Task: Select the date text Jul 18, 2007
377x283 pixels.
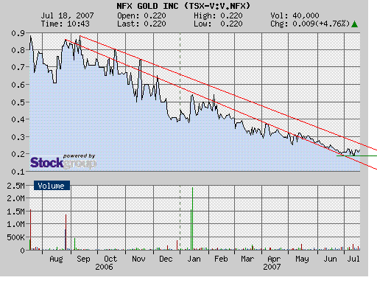Action: [67, 15]
